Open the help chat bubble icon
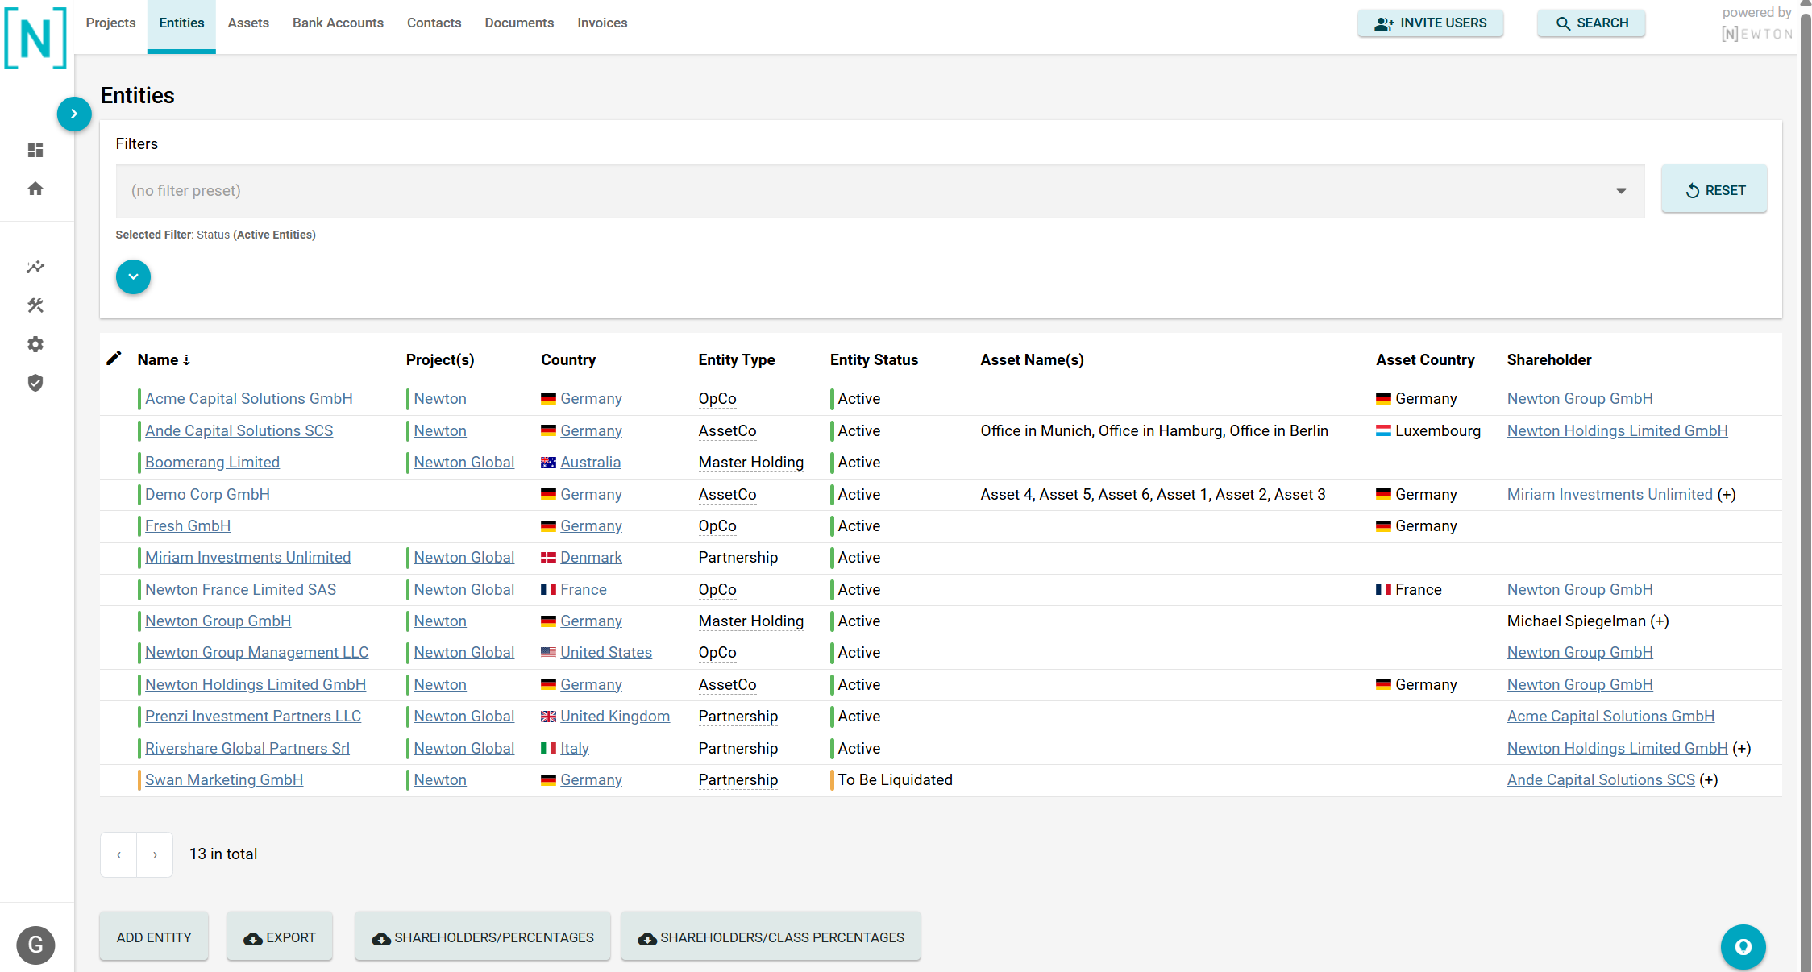 tap(1743, 947)
